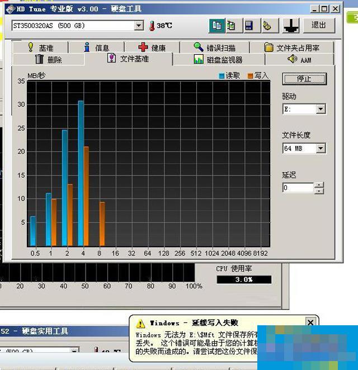This screenshot has height=370, width=358.
Task: Open the Disk Monitor (磁盘监视器) tab
Action: click(x=219, y=59)
